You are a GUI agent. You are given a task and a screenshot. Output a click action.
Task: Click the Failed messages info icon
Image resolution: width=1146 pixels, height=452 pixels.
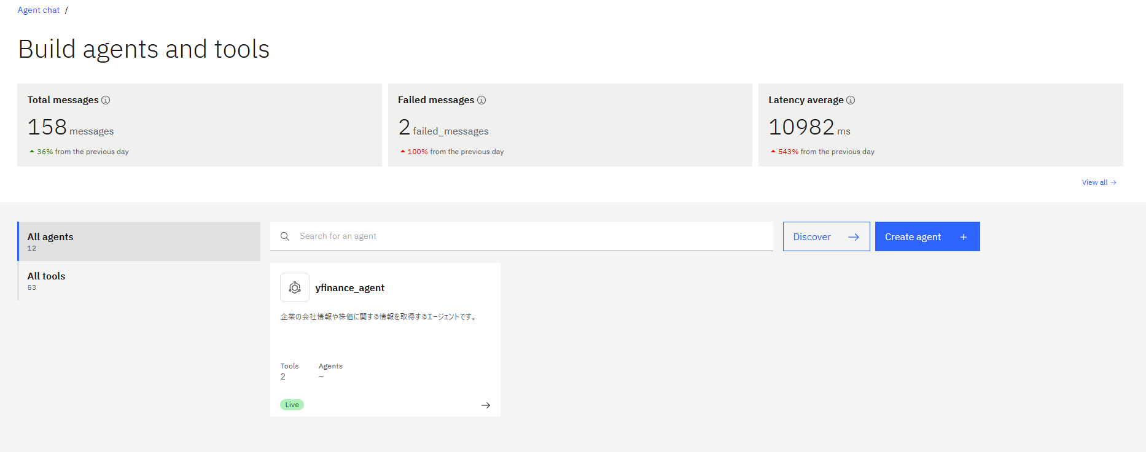[481, 100]
